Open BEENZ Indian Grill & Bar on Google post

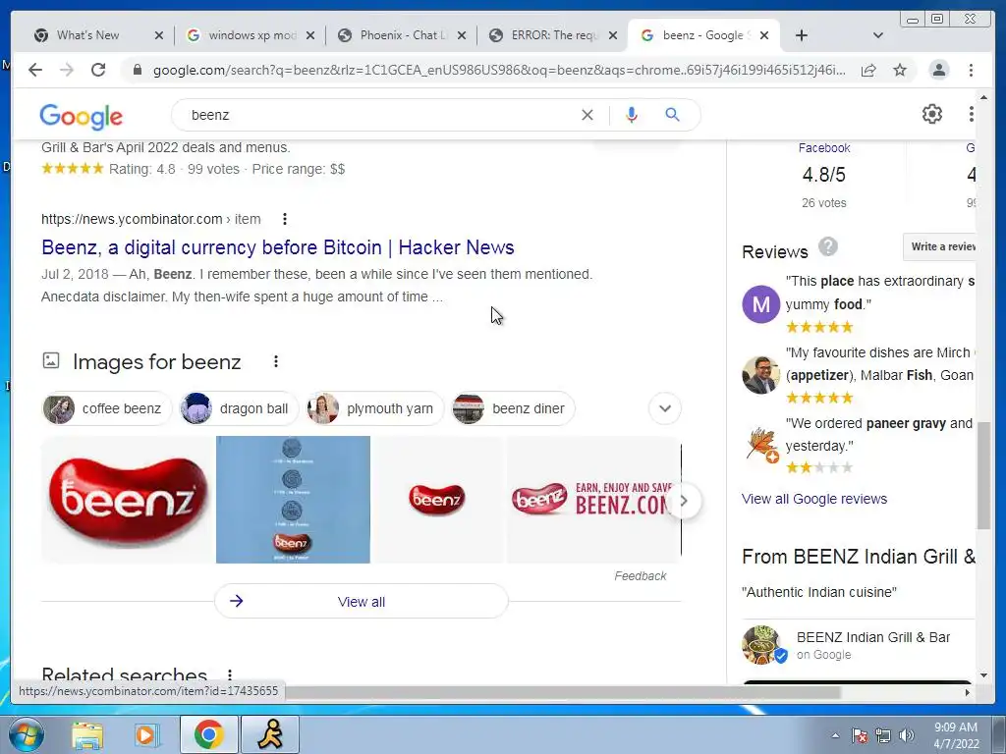point(859,645)
